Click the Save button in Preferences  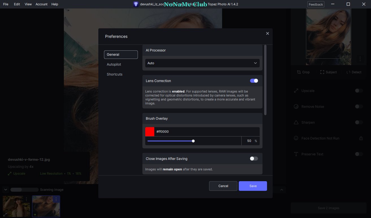point(253,186)
